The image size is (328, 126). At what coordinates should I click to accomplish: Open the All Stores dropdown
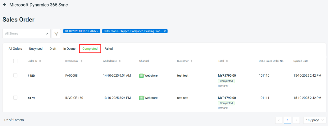pyautogui.click(x=26, y=34)
